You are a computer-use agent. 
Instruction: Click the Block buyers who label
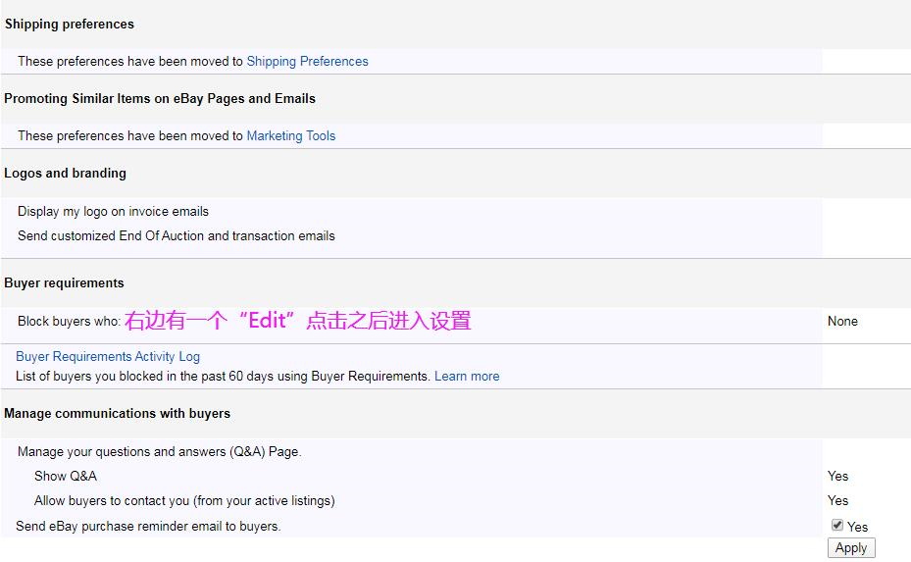click(69, 321)
